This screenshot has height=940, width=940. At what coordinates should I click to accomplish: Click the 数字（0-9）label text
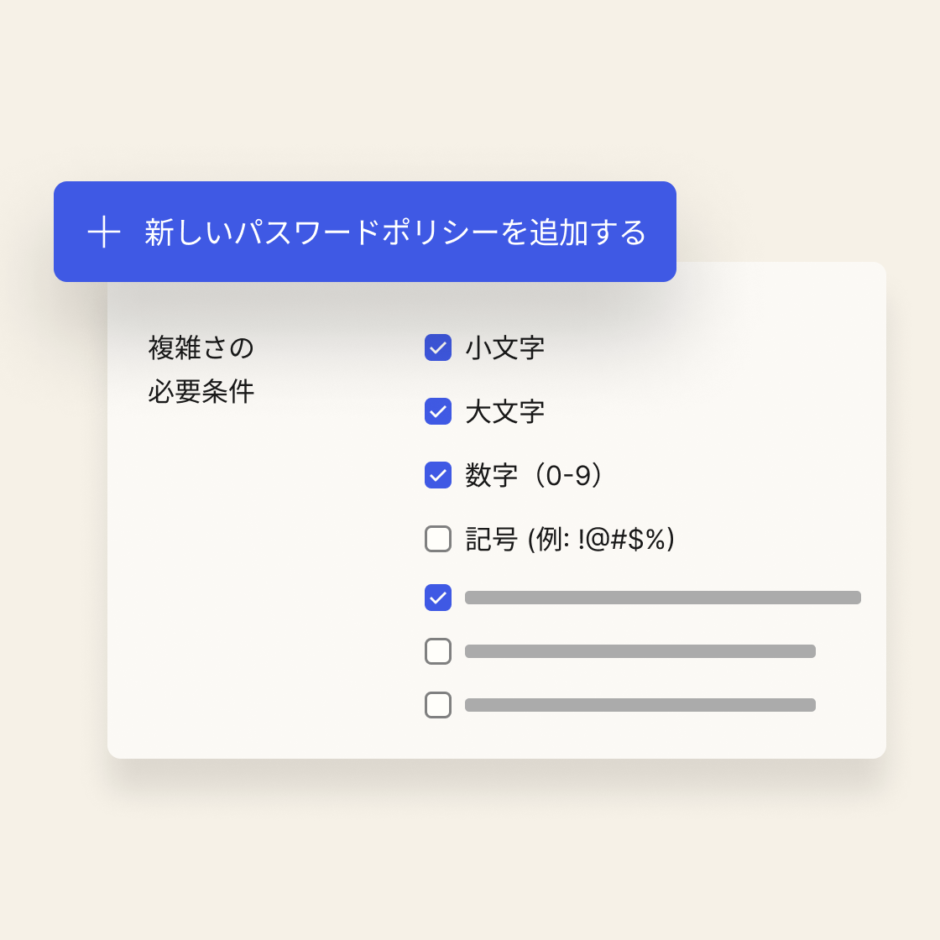[534, 475]
